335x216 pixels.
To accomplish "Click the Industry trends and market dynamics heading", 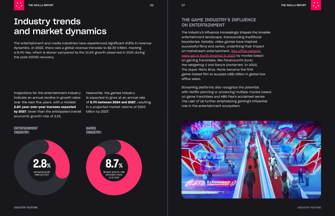I will pos(60,26).
